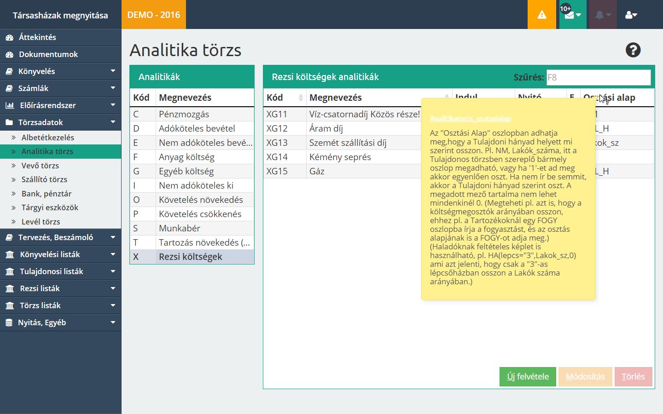
Task: Sort table by the Kód column arrows
Action: click(301, 98)
